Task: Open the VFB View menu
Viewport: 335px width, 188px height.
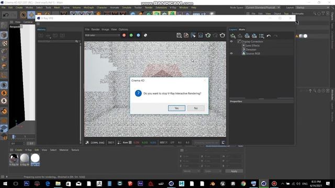Action: point(114,29)
